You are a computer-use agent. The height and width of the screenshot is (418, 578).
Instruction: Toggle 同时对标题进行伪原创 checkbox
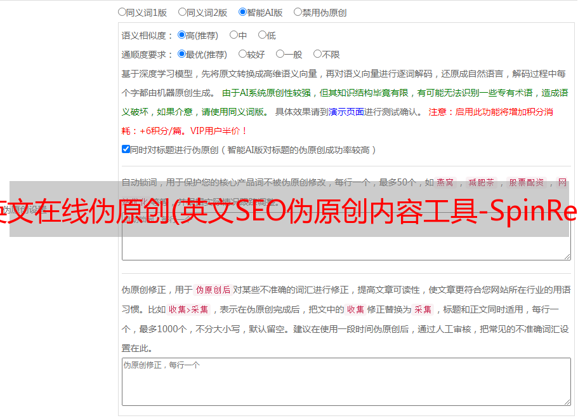[x=126, y=149]
